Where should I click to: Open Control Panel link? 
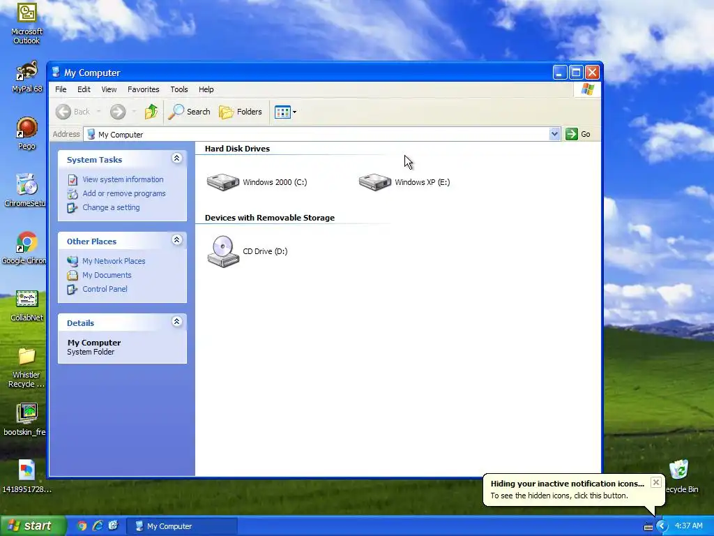[105, 289]
